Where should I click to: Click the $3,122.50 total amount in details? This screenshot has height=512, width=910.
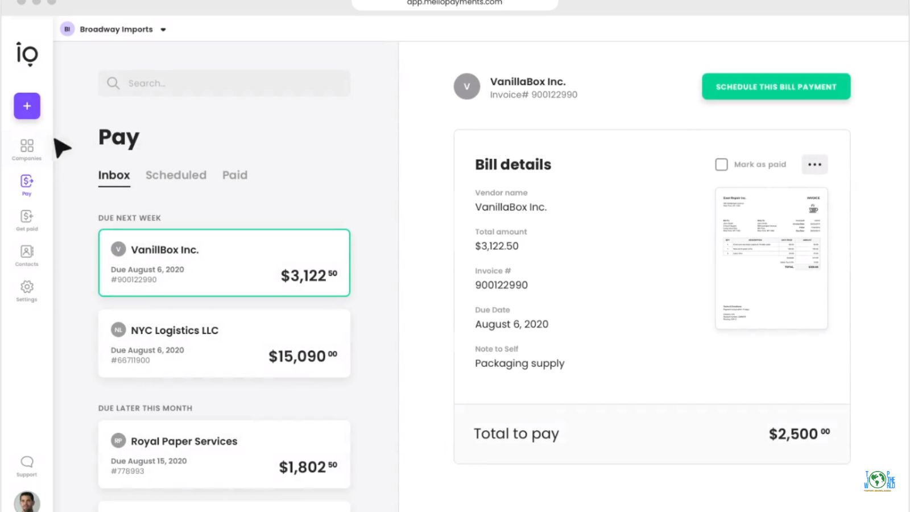[497, 246]
